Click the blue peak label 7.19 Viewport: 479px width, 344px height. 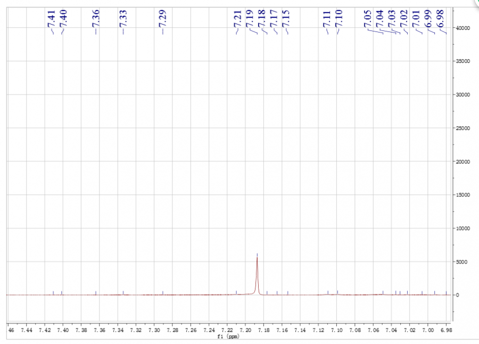(x=250, y=19)
